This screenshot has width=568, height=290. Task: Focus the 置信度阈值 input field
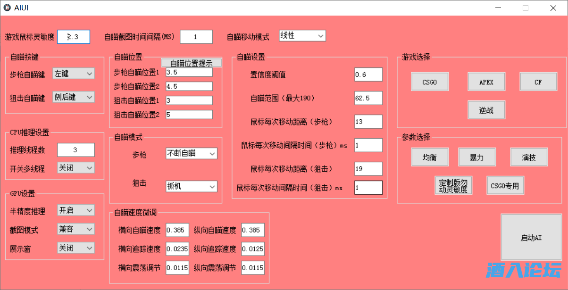coord(368,75)
